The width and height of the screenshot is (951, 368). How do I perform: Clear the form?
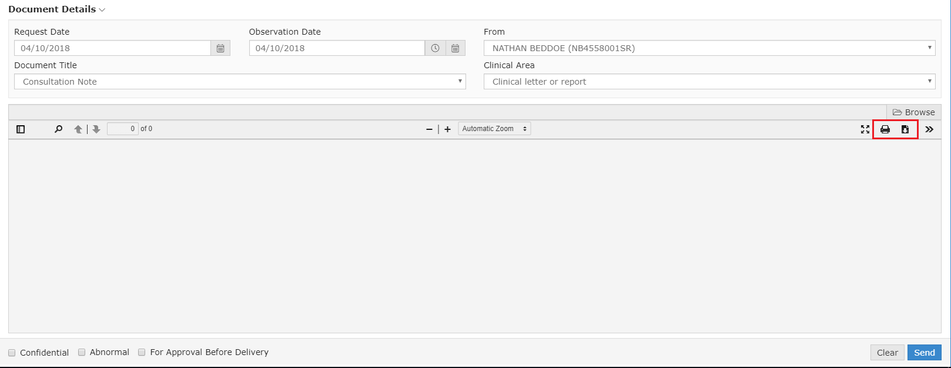888,353
